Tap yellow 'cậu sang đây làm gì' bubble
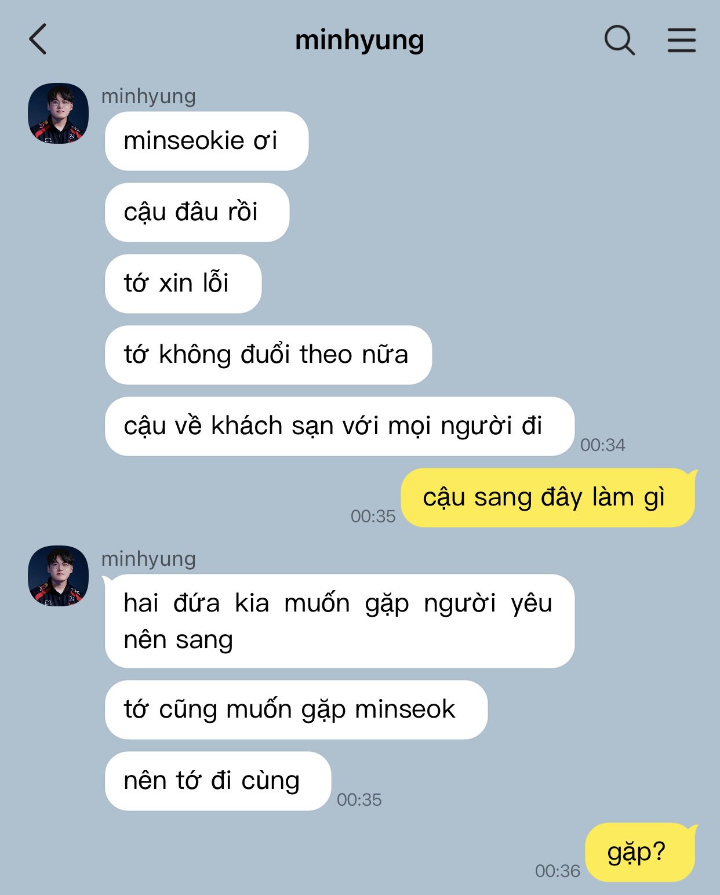Screen dimensions: 720x895 click(549, 497)
